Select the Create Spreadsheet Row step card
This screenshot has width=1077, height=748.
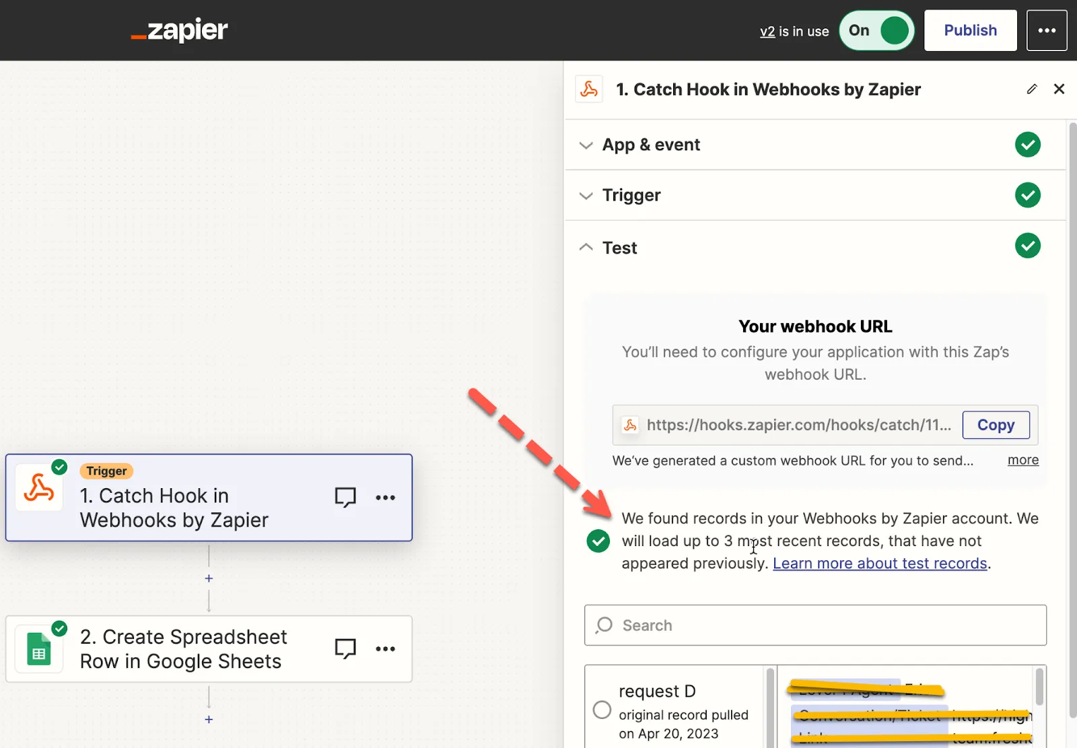pyautogui.click(x=209, y=649)
